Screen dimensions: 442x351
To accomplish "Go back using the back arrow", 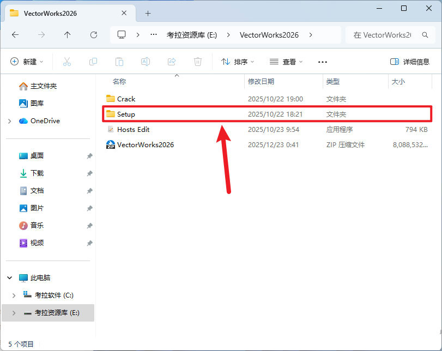I will pos(15,35).
